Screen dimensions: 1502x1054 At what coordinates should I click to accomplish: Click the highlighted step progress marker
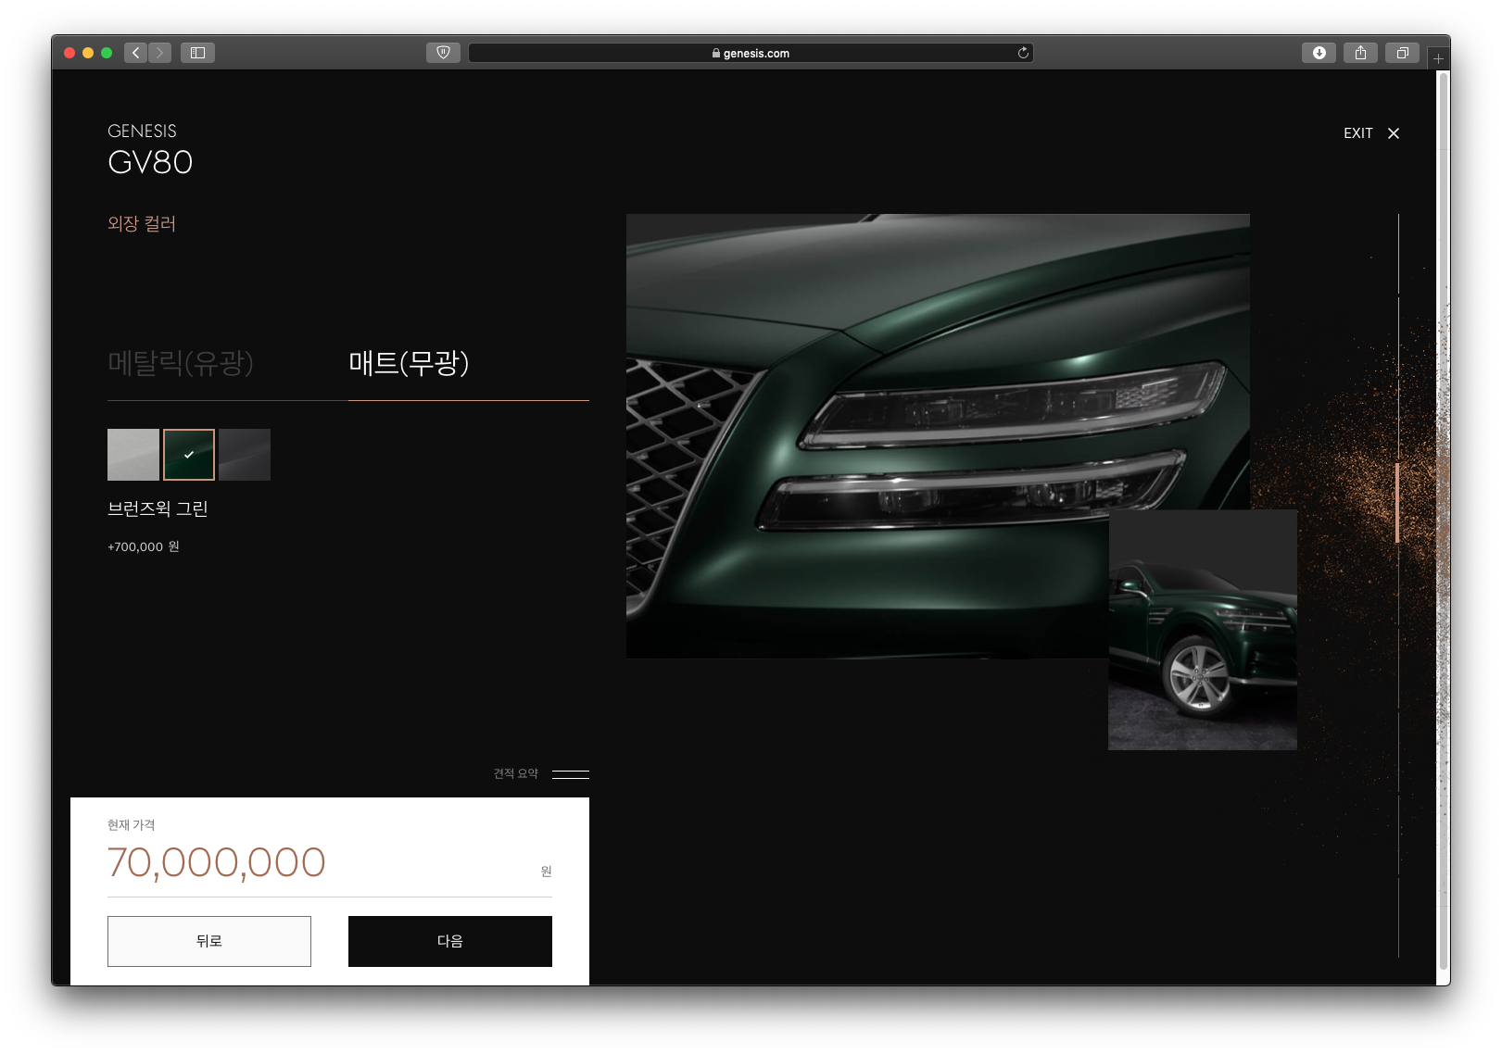[1397, 503]
